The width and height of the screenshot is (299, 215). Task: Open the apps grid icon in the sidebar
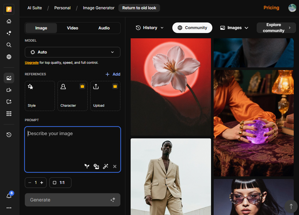[9, 114]
